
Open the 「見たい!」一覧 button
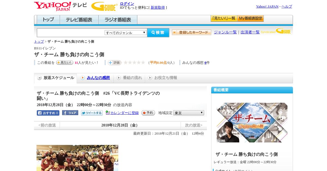tap(224, 18)
